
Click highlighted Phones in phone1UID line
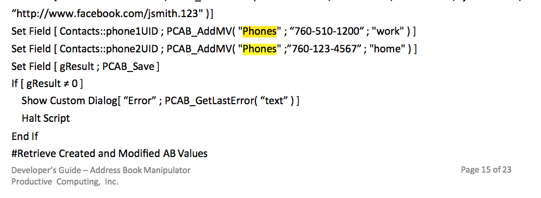[x=260, y=31]
